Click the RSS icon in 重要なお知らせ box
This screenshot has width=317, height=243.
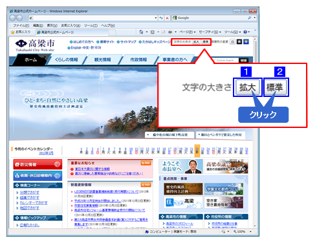click(x=146, y=163)
